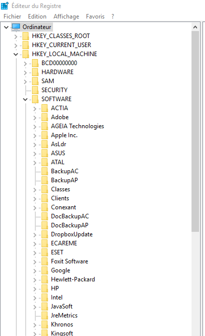
Task: Expand the AGEIA Technologies chevron
Action: [34, 127]
